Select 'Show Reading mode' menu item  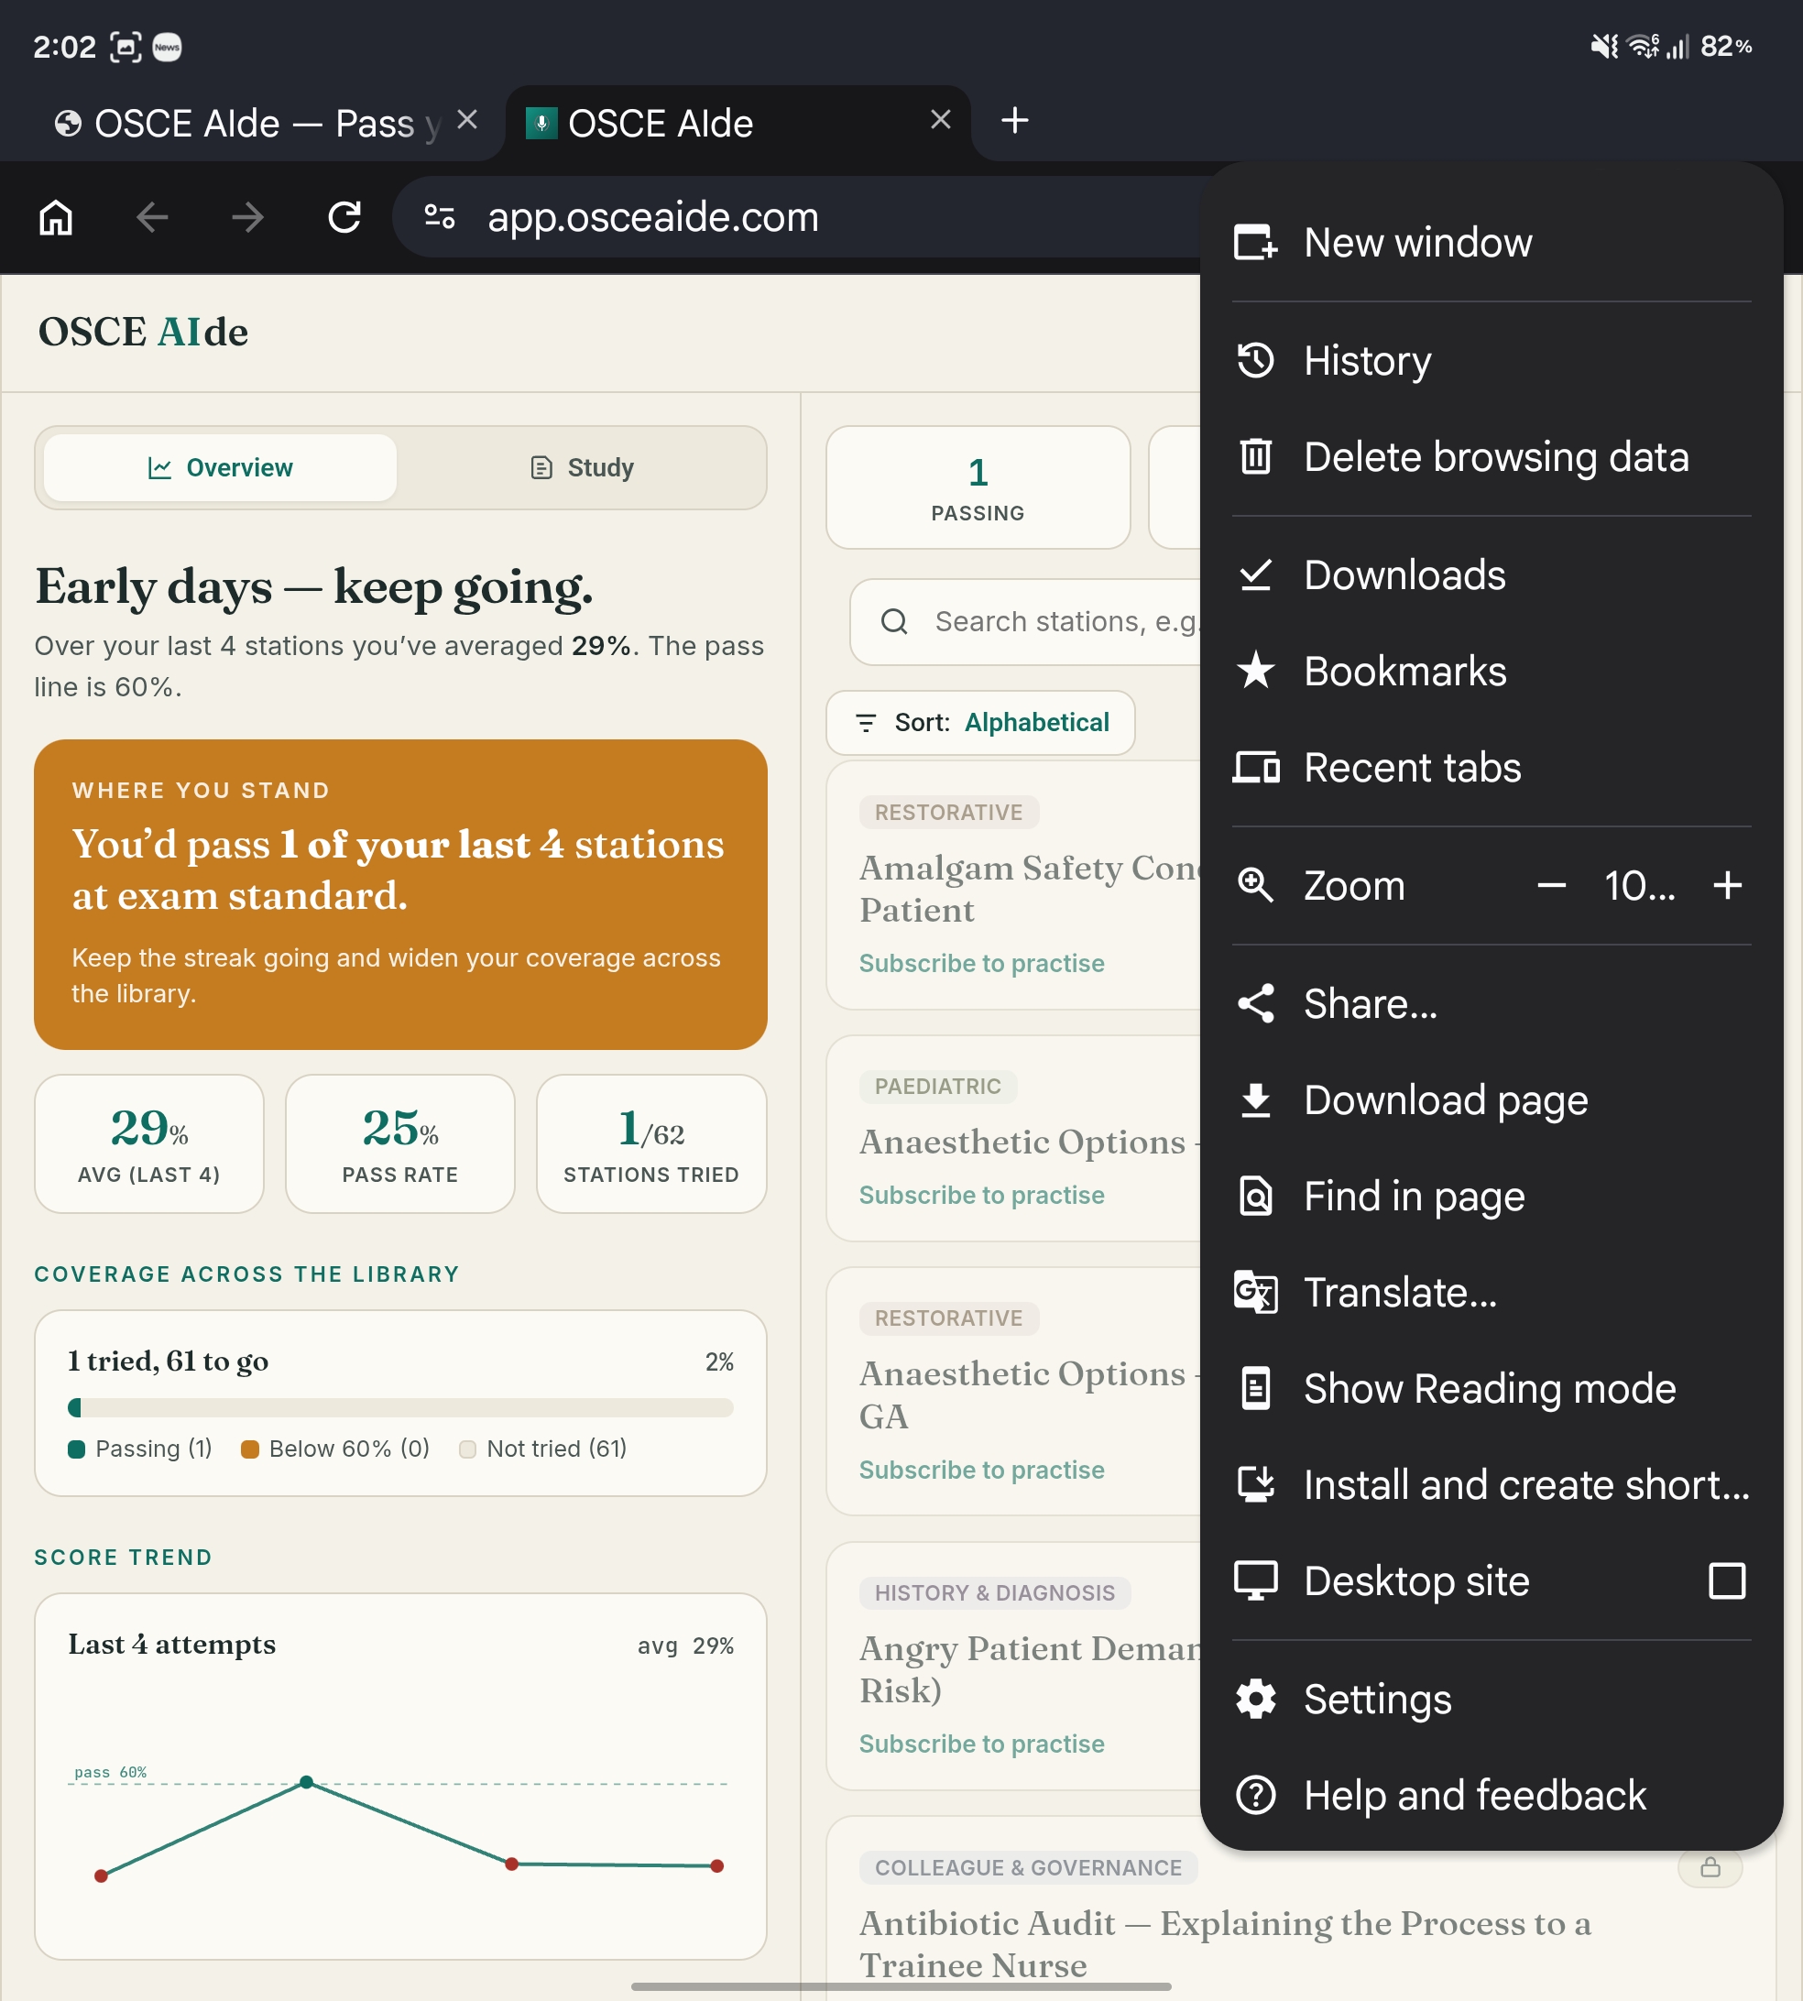[x=1491, y=1388]
